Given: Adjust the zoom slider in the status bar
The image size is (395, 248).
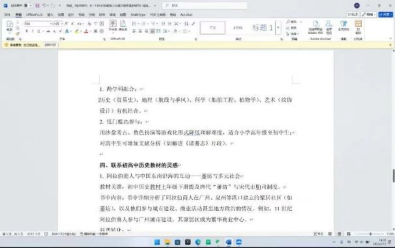Looking at the screenshot, I should [370, 233].
